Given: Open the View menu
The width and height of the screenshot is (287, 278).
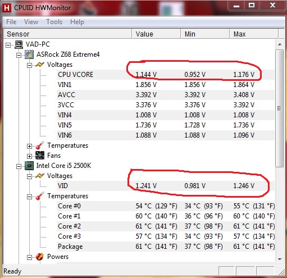Looking at the screenshot, I should click(31, 22).
